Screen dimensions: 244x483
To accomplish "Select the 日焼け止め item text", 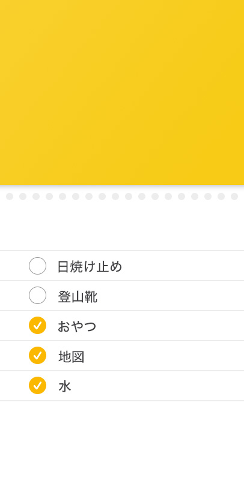I will pos(90,267).
